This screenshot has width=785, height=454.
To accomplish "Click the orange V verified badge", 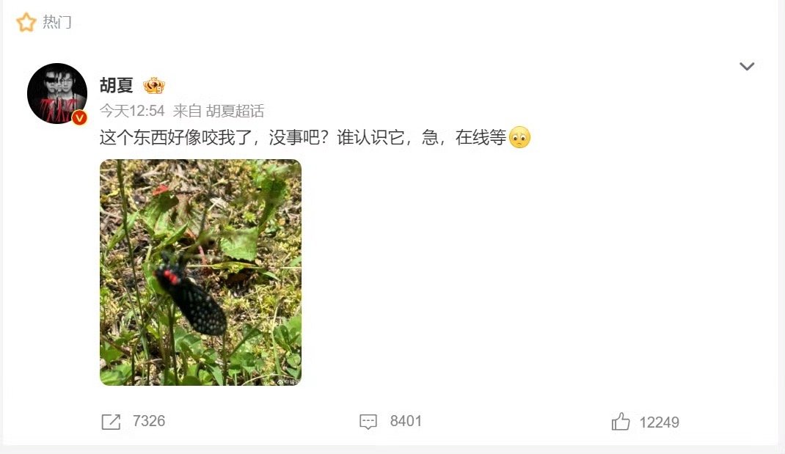I will point(80,117).
